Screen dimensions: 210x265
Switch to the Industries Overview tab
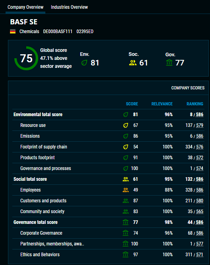coord(69,7)
